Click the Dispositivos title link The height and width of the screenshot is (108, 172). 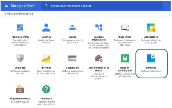(125, 37)
